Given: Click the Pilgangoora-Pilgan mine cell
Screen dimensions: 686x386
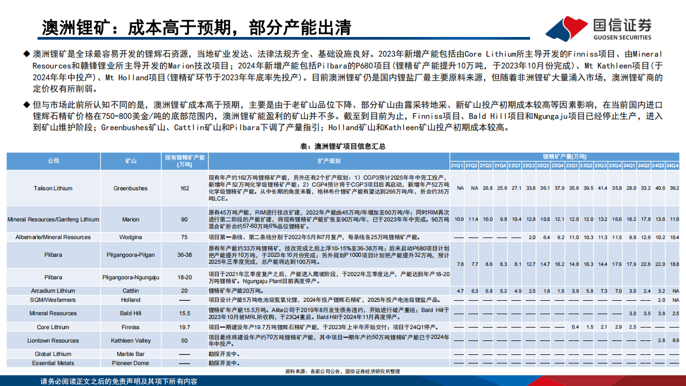Looking at the screenshot, I should click(x=130, y=255).
